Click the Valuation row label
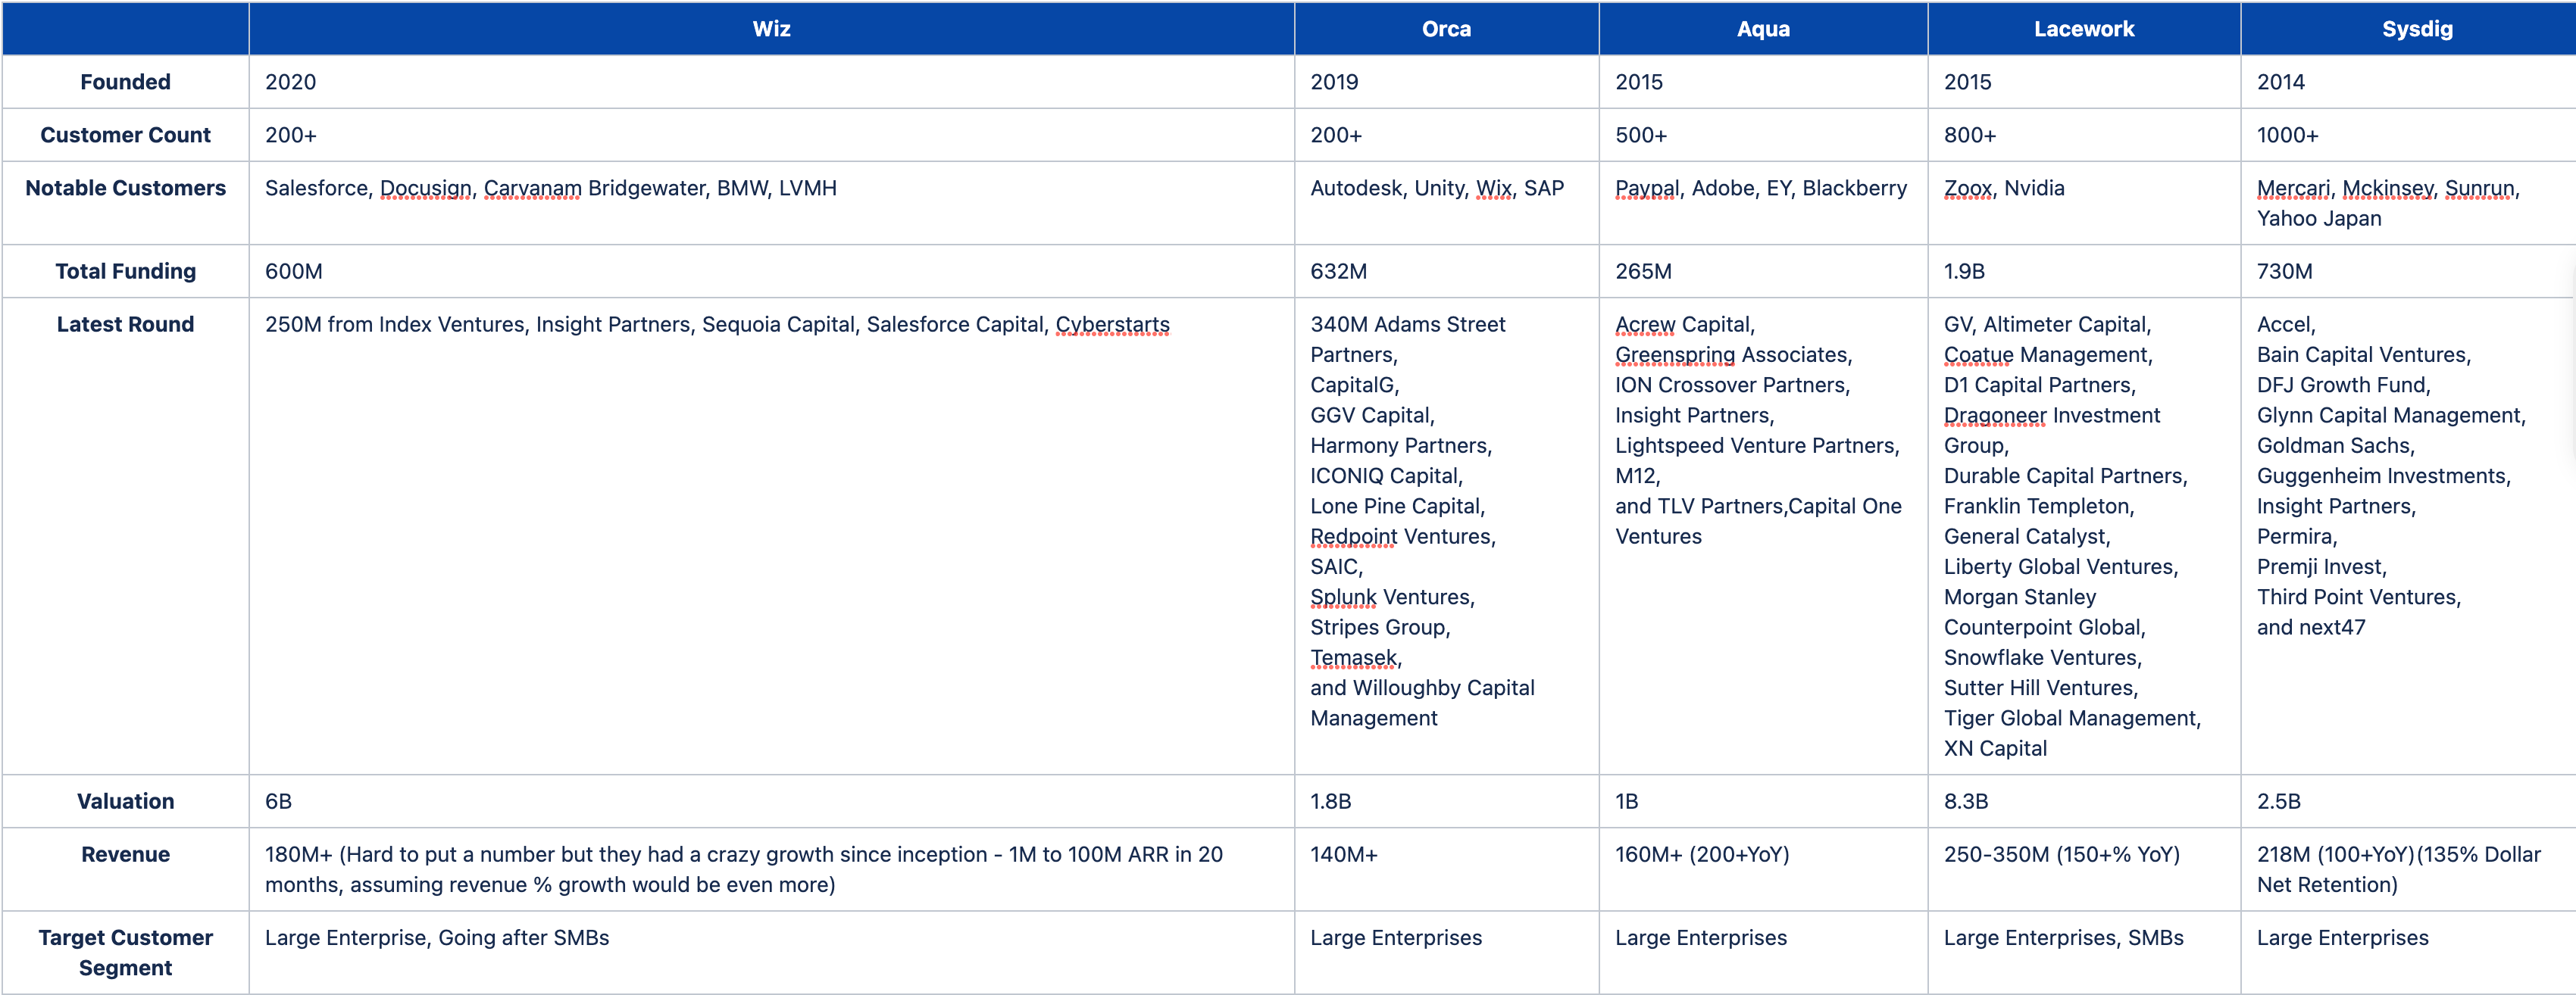The width and height of the screenshot is (2576, 995). (125, 801)
